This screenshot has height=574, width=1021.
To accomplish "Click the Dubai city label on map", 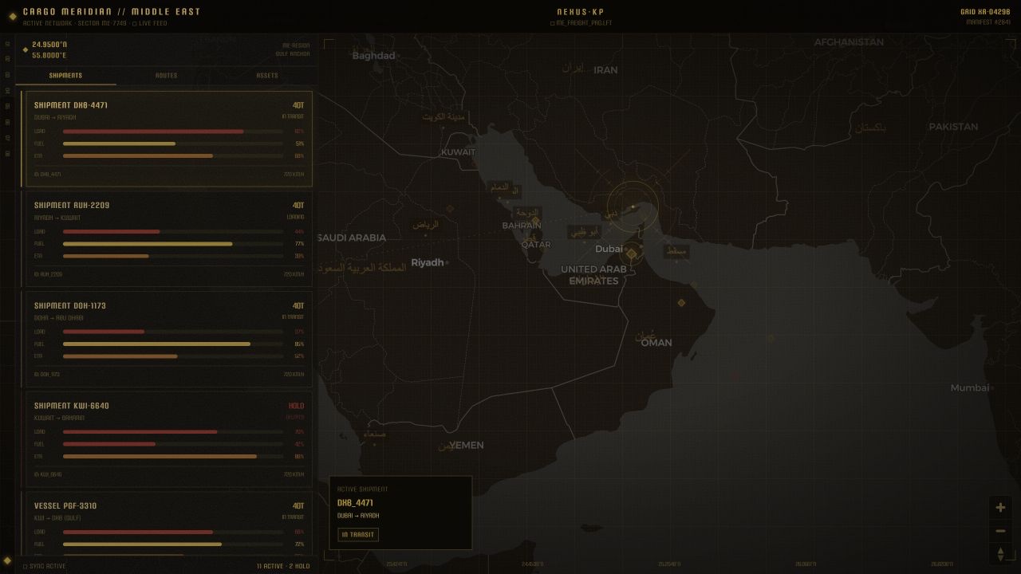I will tap(609, 249).
